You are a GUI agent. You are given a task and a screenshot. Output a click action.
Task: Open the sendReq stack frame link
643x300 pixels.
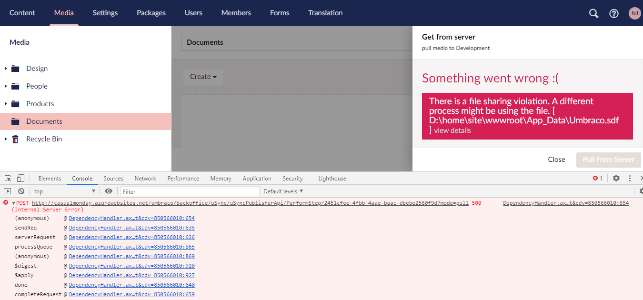[132, 228]
